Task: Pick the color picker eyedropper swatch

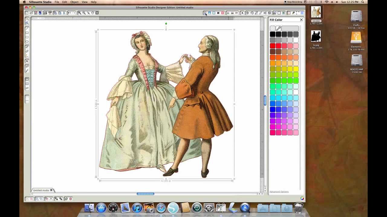Action: click(278, 28)
